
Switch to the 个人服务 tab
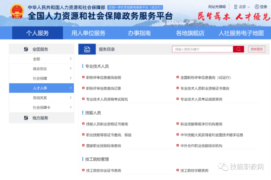coord(38,33)
